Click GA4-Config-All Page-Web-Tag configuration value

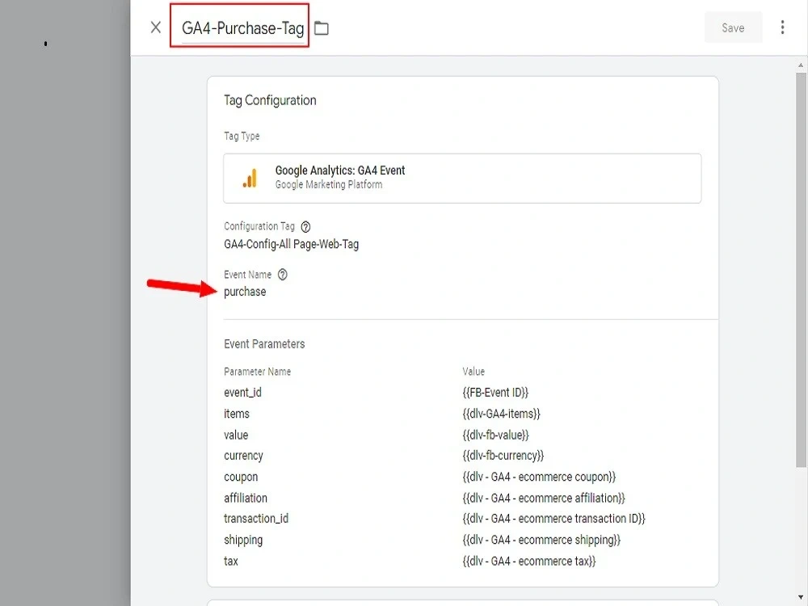(x=291, y=244)
